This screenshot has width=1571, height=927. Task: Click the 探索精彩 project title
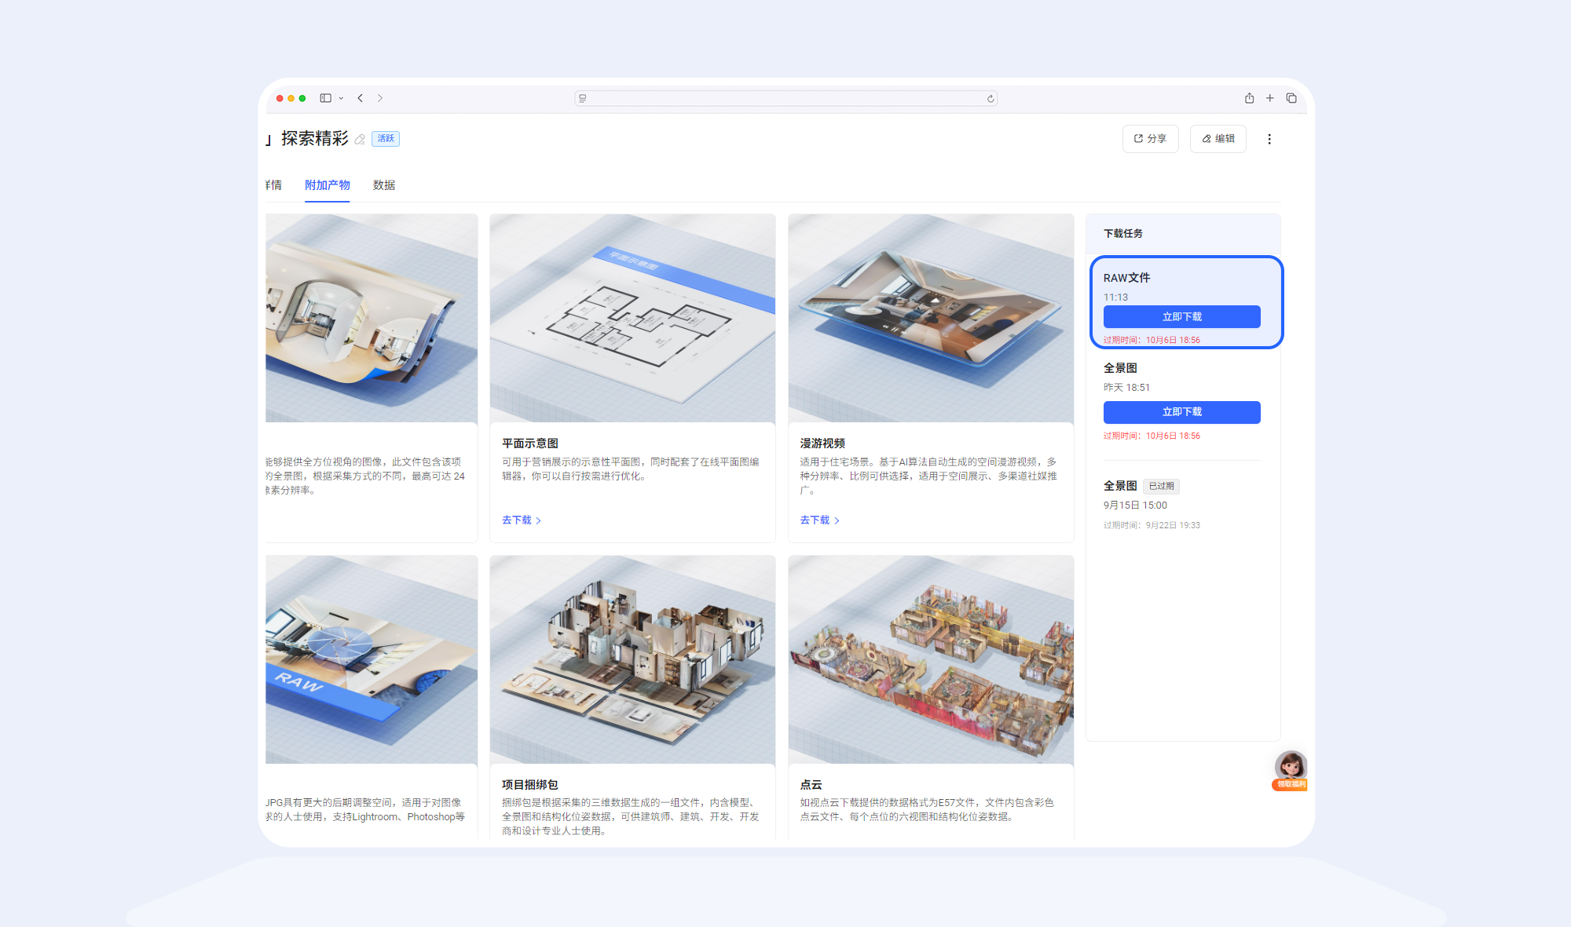(315, 139)
